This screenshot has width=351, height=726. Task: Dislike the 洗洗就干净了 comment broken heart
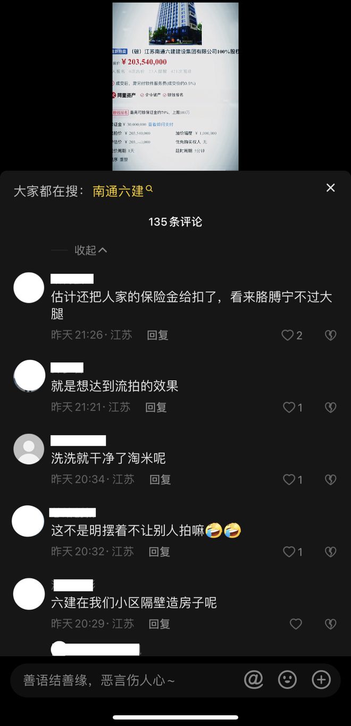[330, 480]
